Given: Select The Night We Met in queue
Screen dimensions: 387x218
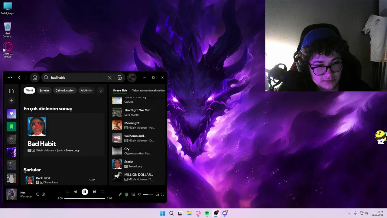Looking at the screenshot, I should point(138,112).
